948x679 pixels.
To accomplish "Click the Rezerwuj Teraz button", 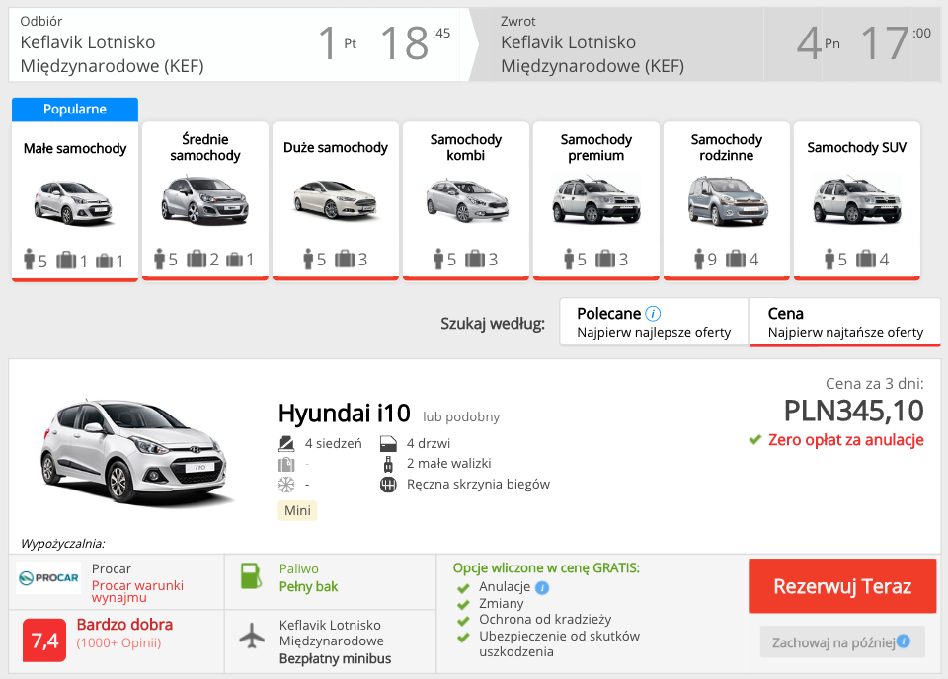I will pyautogui.click(x=842, y=586).
